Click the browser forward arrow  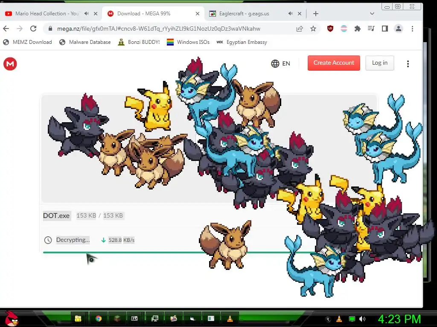coord(20,29)
